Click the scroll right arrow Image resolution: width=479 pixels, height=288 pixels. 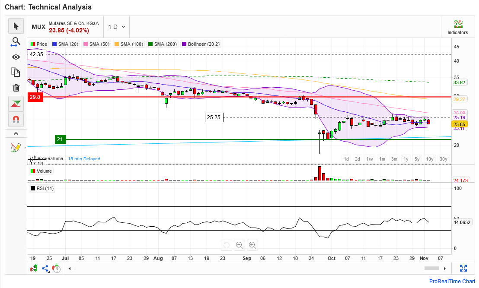click(x=445, y=269)
